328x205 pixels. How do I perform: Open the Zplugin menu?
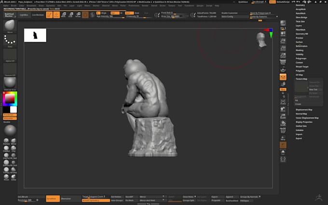(x=200, y=6)
